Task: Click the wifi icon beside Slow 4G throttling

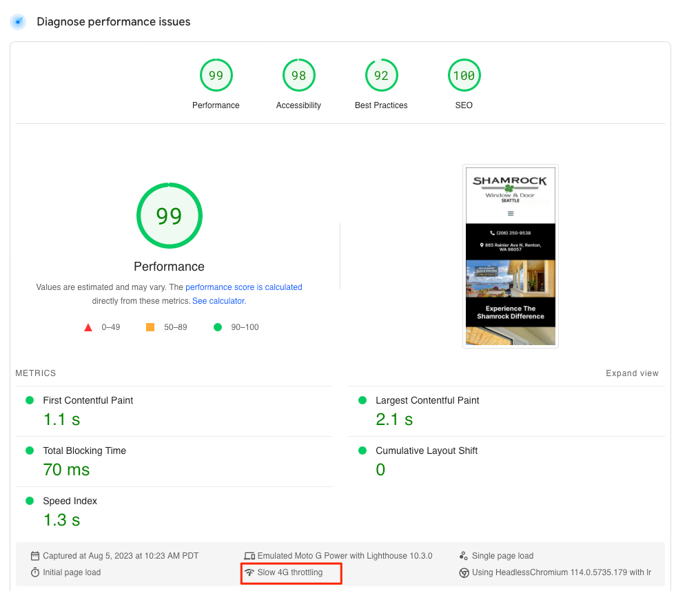Action: (x=249, y=572)
